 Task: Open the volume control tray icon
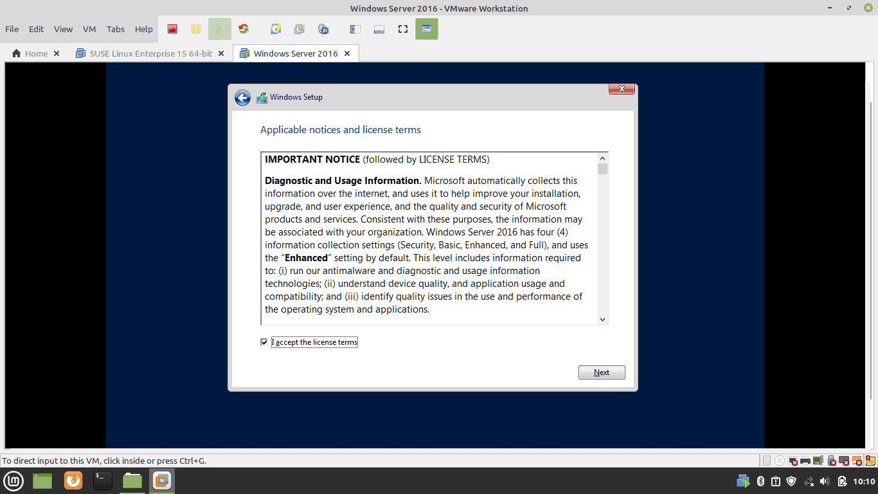point(825,481)
